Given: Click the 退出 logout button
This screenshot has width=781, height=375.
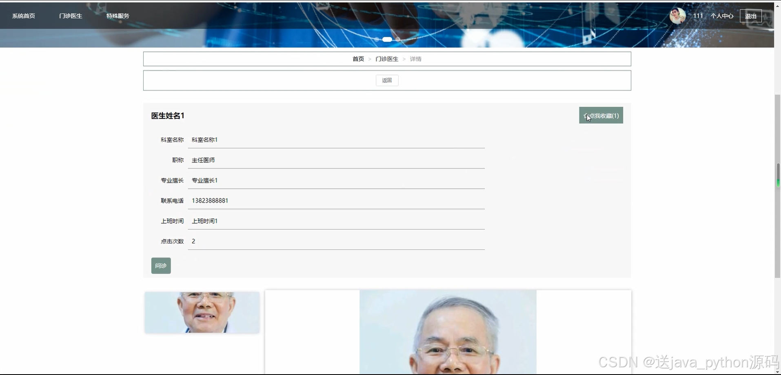Looking at the screenshot, I should coord(751,16).
